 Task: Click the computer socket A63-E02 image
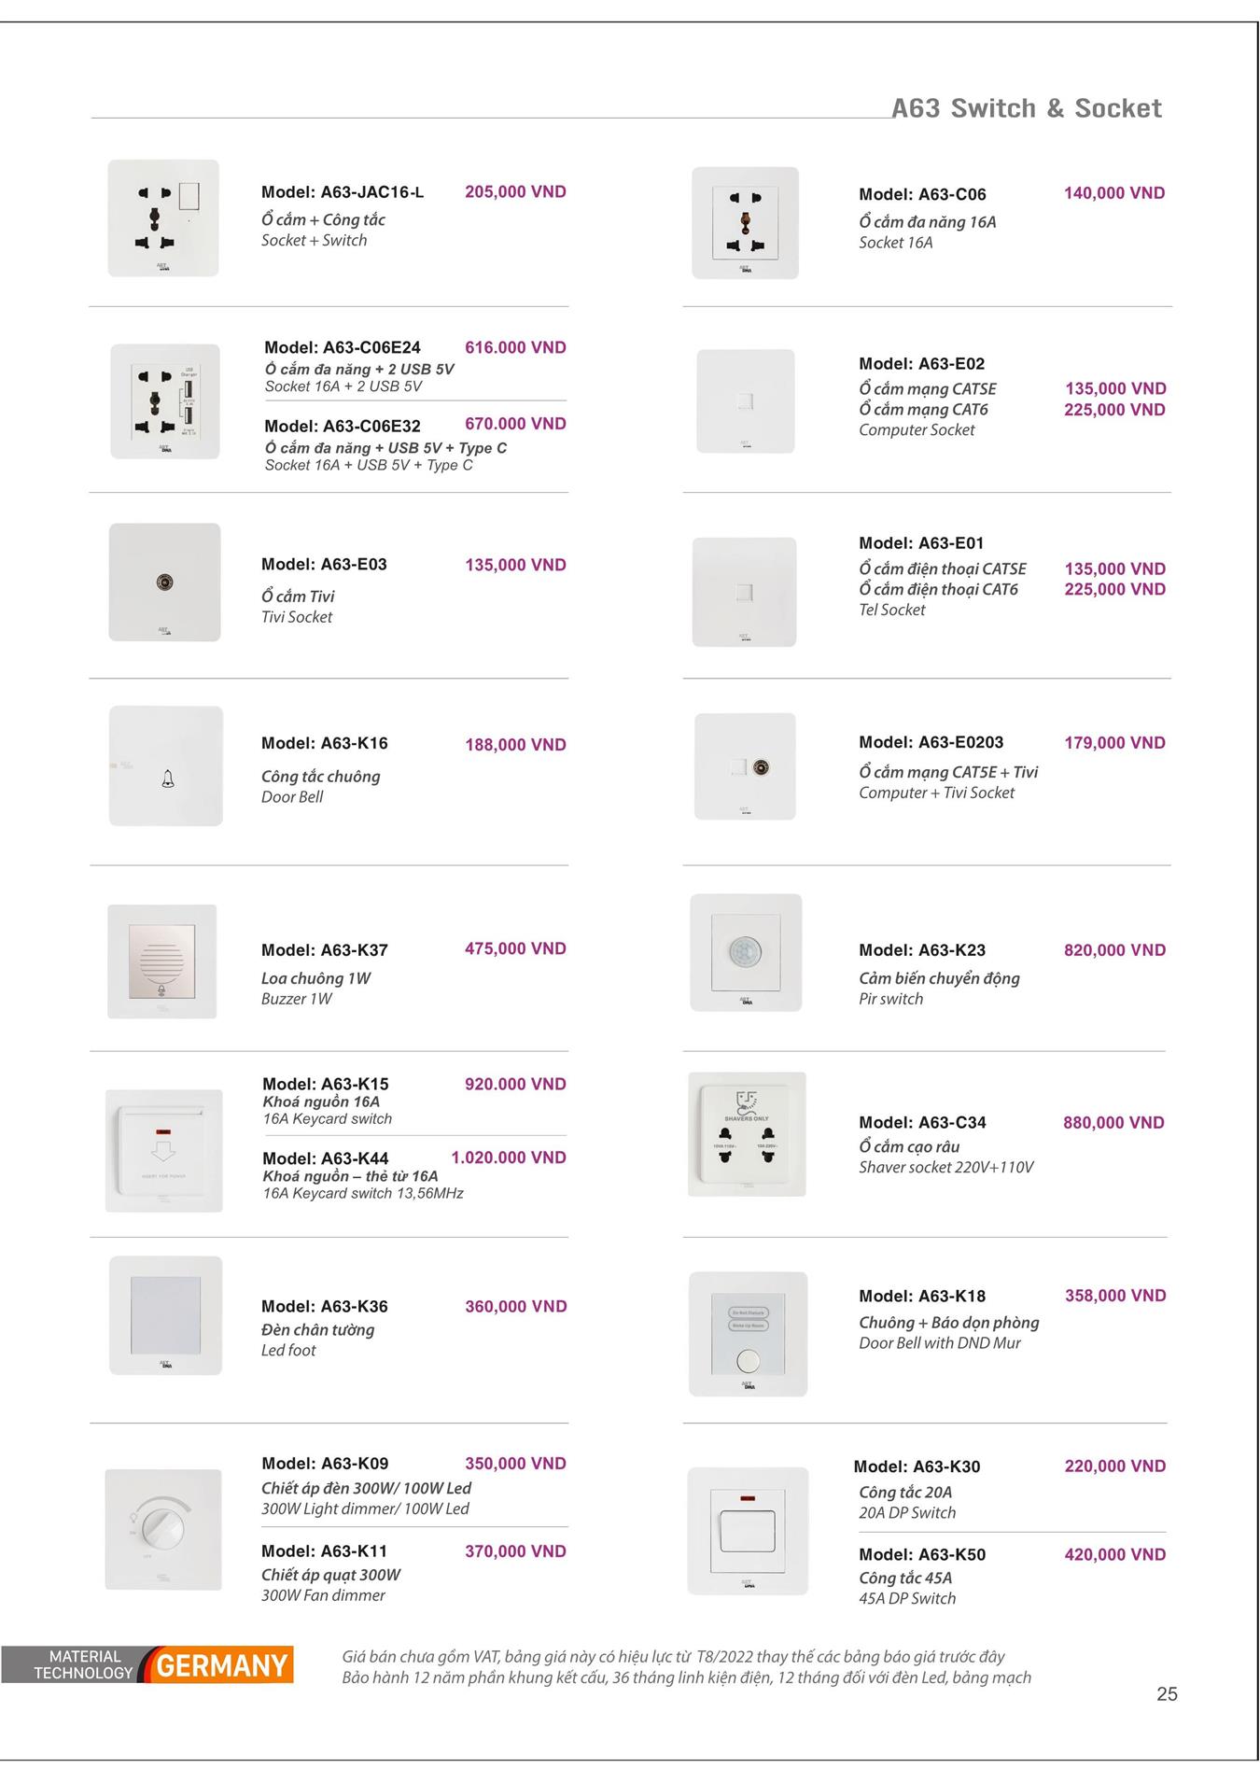click(x=746, y=401)
